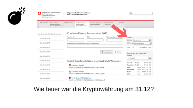Click PDF icon beside Kursliste - Band 1
Screen dimensions: 193x108
coord(70,65)
